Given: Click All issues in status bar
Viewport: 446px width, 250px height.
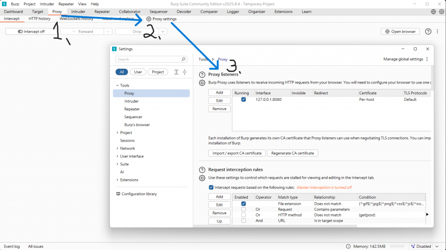Looking at the screenshot, I should click(x=36, y=247).
